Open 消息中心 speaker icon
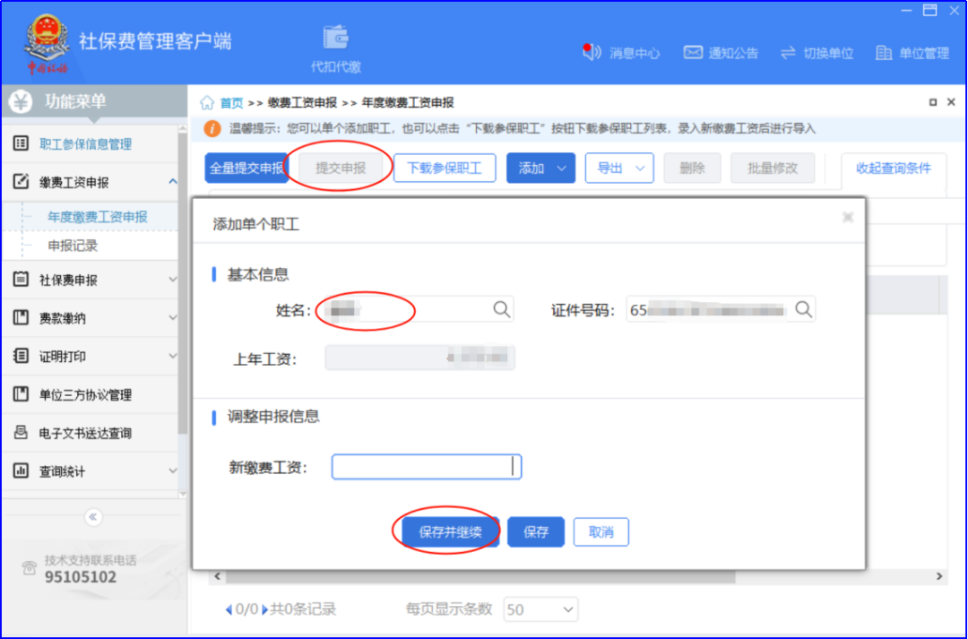This screenshot has width=968, height=639. coord(592,52)
